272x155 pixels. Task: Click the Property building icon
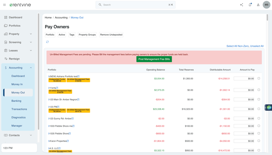click(x=6, y=34)
